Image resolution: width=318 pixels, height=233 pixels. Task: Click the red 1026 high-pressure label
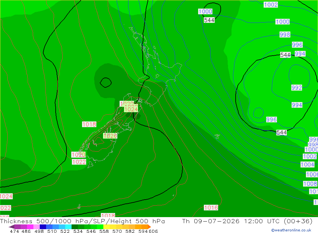pos(110,136)
